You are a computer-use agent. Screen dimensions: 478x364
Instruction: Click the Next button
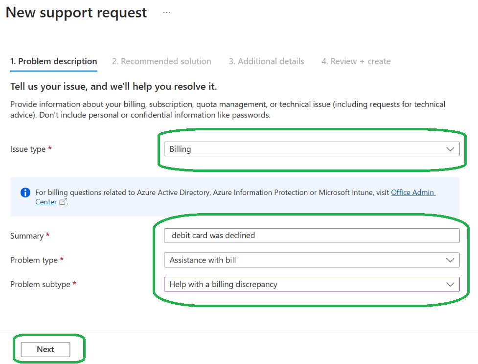coord(46,349)
